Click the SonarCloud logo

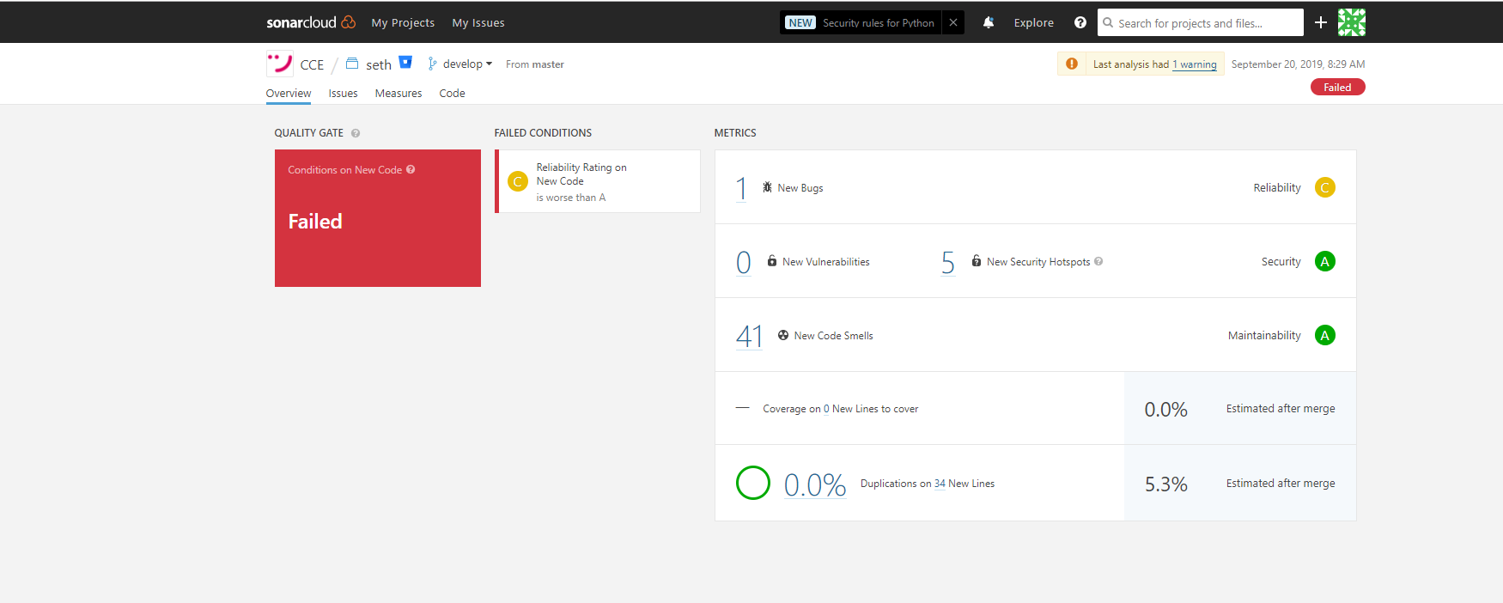click(311, 22)
